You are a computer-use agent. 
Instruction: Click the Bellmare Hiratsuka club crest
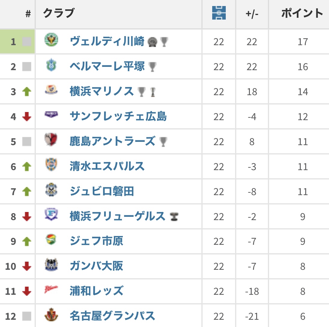point(51,66)
